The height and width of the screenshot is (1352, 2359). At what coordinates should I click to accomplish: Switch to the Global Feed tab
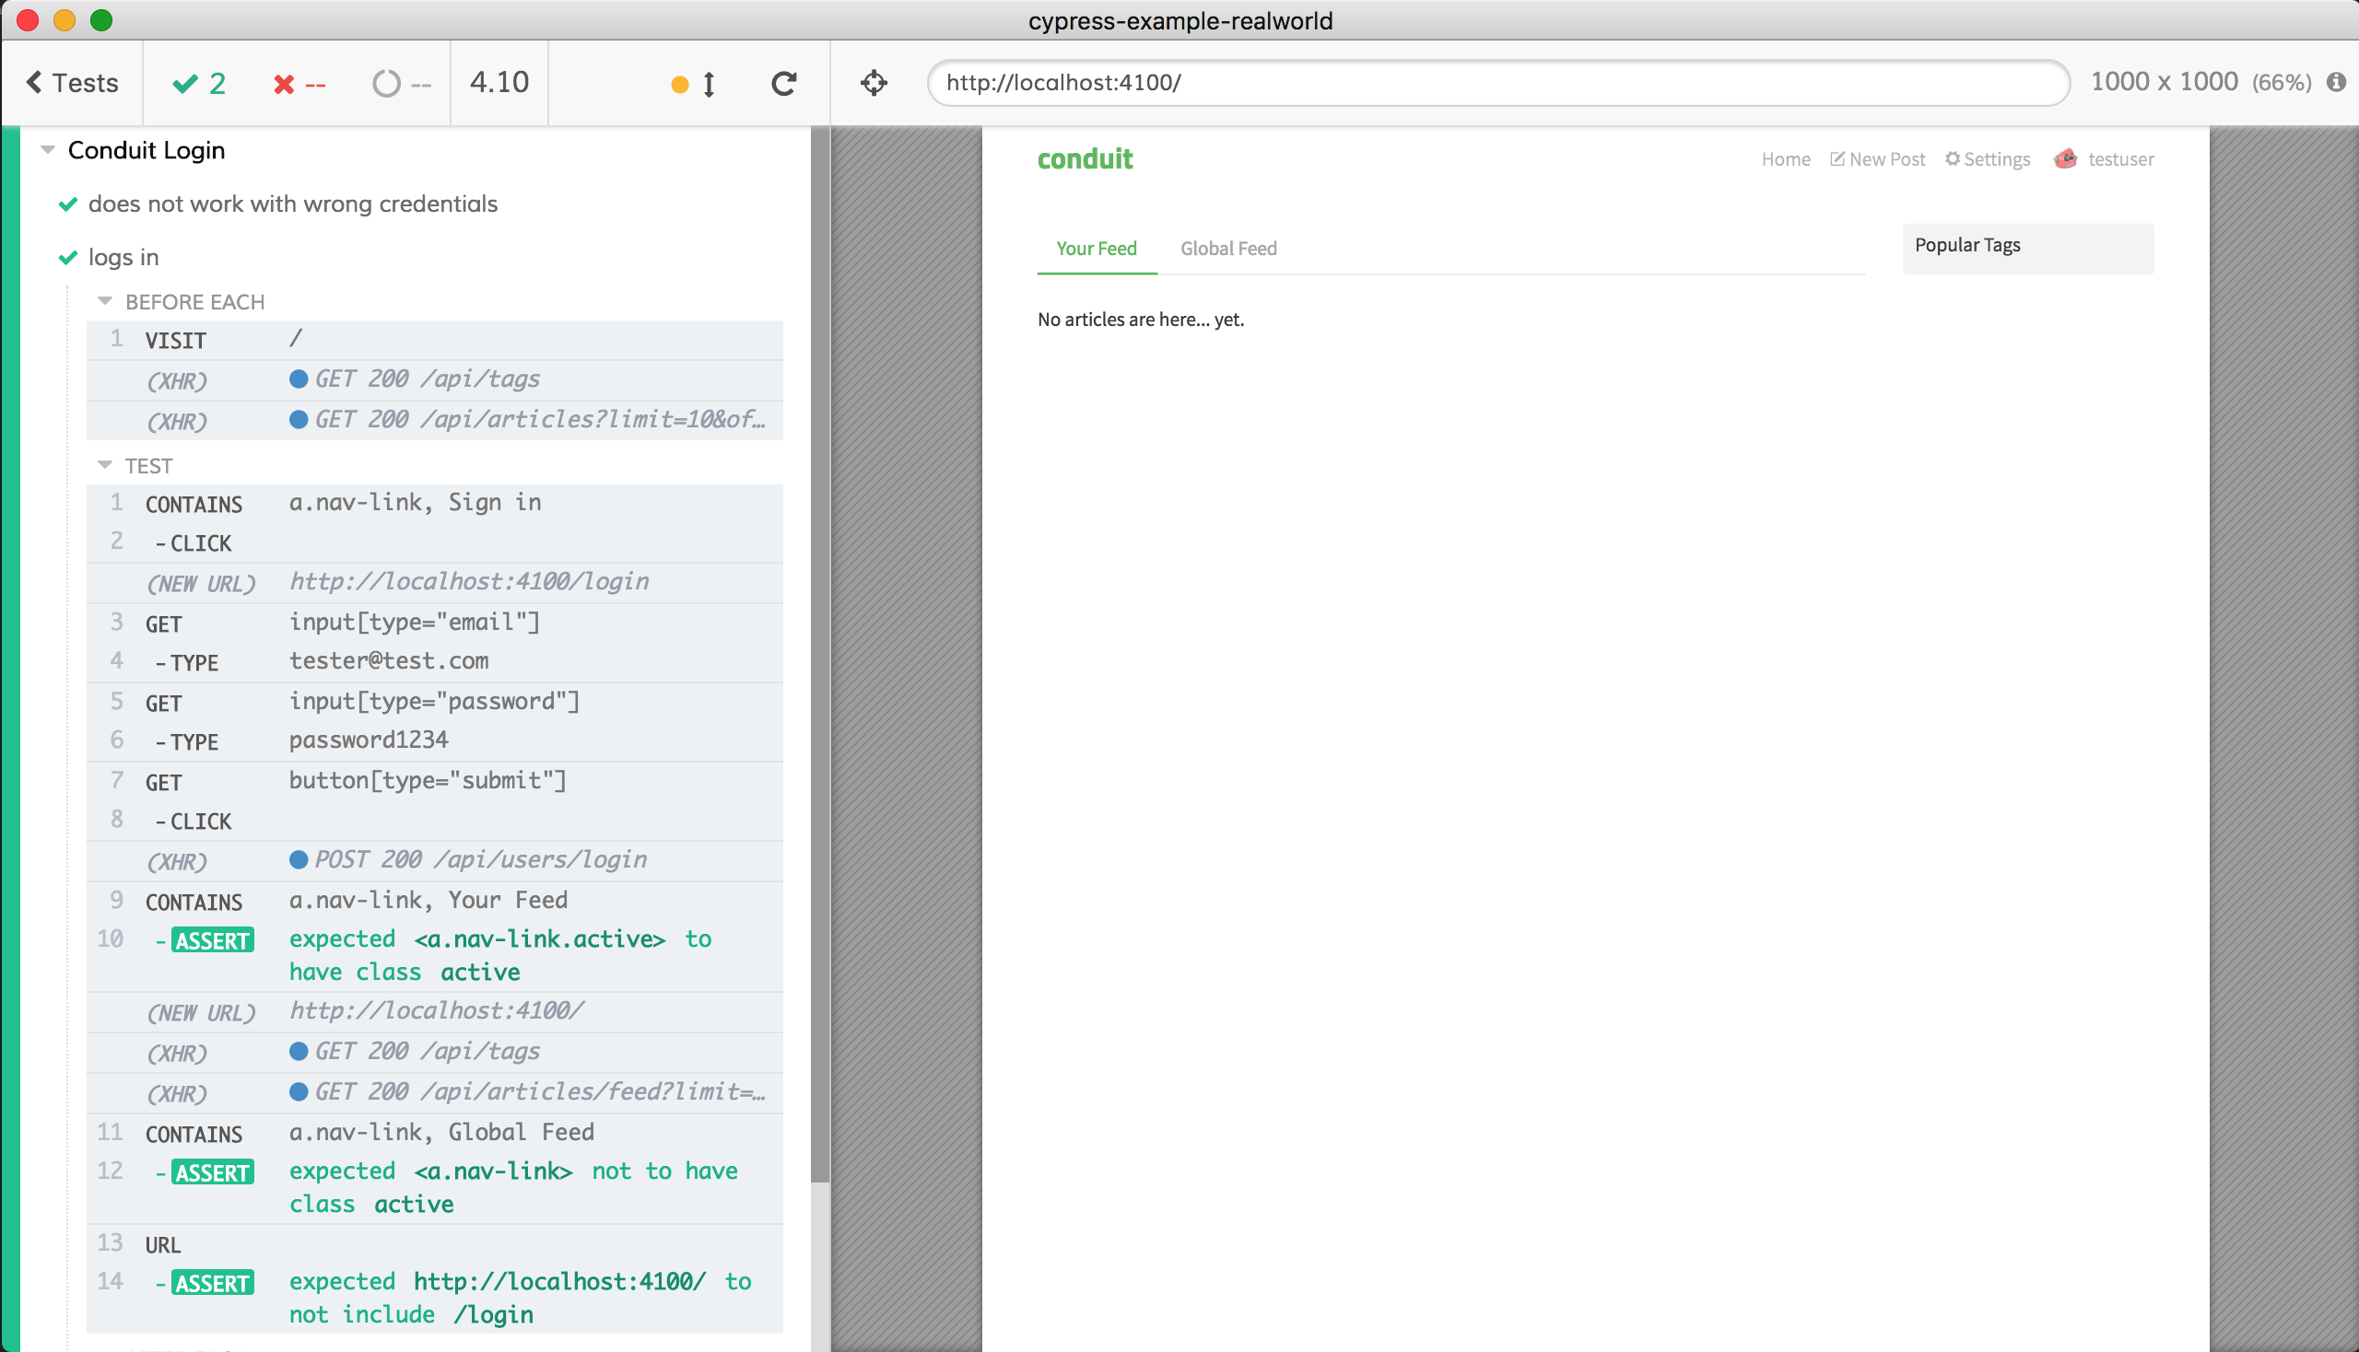click(x=1227, y=248)
